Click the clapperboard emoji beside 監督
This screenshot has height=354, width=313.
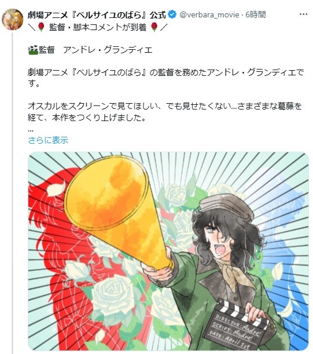tap(33, 50)
